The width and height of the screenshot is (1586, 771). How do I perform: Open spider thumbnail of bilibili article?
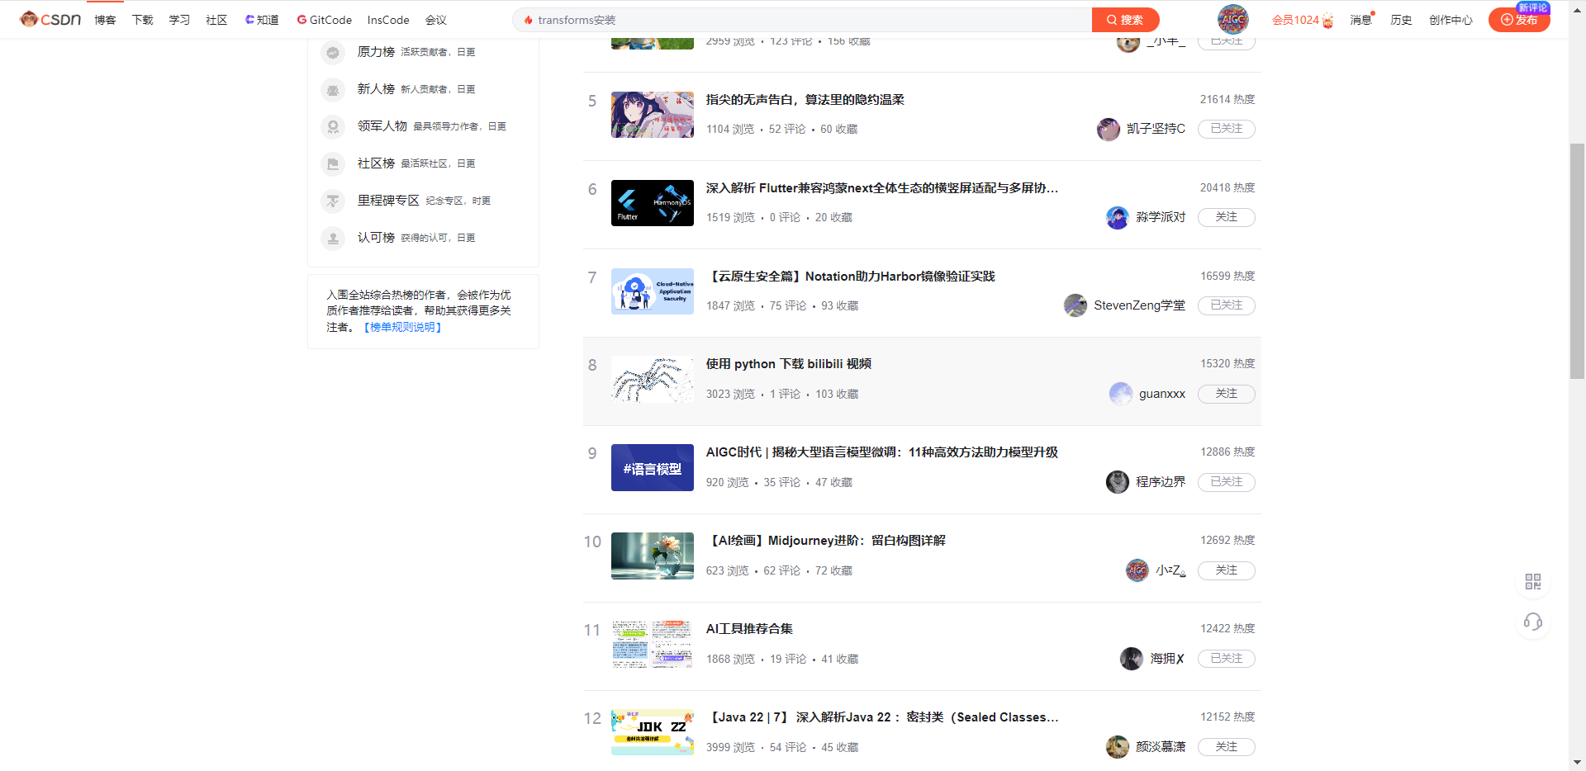653,380
